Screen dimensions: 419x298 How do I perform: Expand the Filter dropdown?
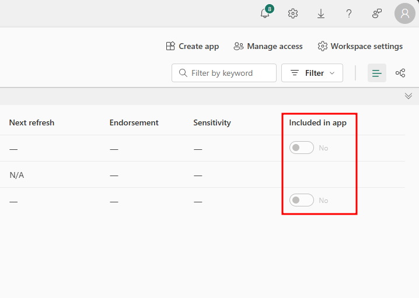tap(312, 73)
